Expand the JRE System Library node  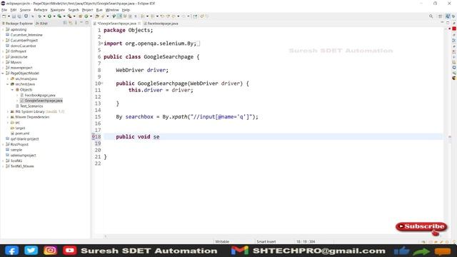[x=8, y=111]
